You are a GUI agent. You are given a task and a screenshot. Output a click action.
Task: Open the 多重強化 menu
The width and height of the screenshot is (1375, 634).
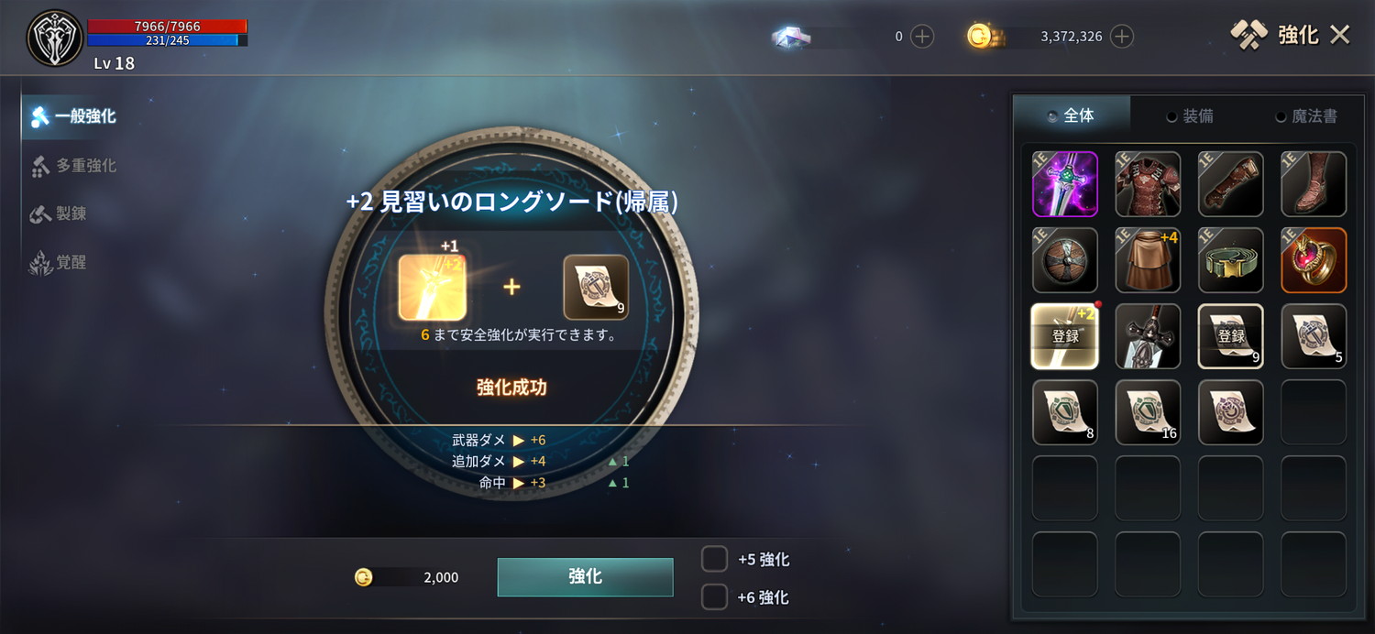(x=73, y=166)
